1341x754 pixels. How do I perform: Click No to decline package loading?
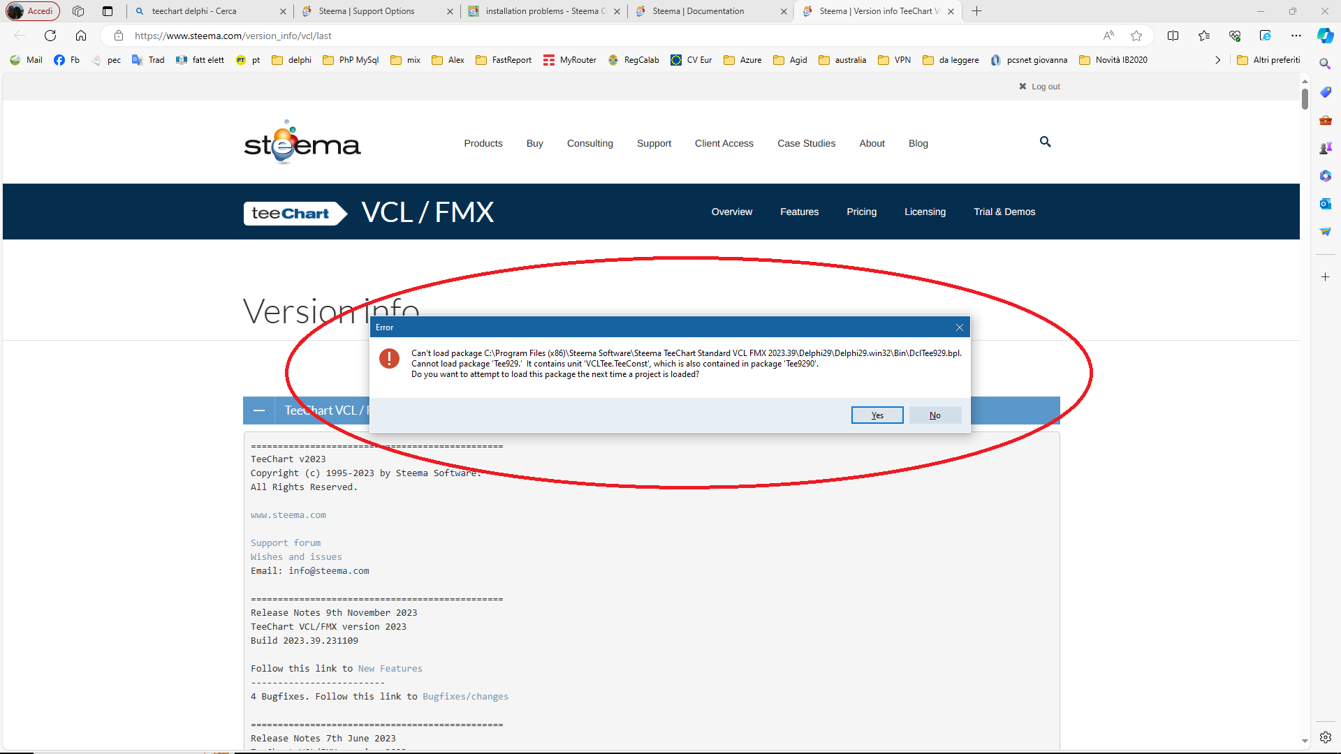pyautogui.click(x=935, y=415)
